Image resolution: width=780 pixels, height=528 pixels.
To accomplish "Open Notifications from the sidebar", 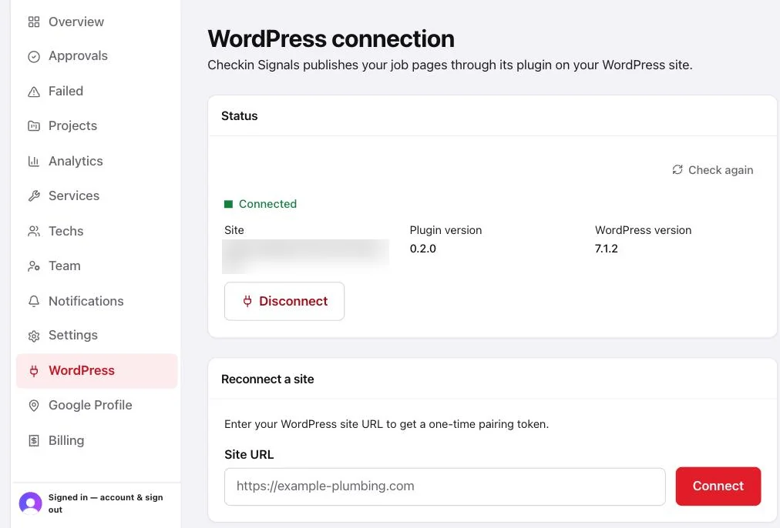I will tap(97, 301).
